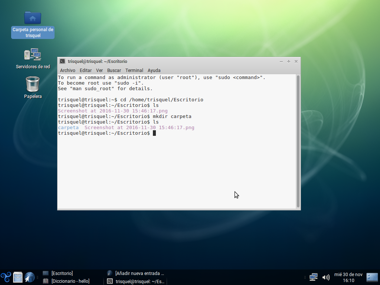Open the Ayuda menu

pos(154,70)
